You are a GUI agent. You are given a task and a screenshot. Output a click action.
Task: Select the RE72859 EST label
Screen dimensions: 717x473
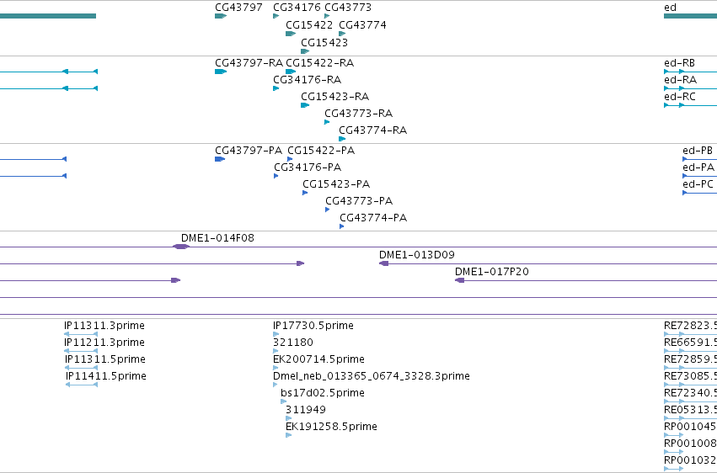691,359
